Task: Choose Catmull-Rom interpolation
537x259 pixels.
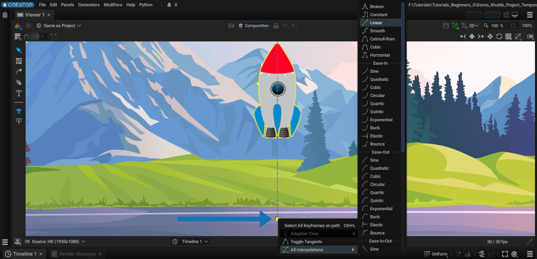Action: point(380,39)
